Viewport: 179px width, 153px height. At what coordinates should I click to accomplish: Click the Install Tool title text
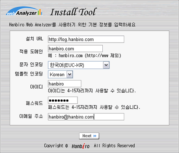point(73,12)
